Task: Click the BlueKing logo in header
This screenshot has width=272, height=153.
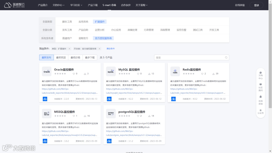Action: pyautogui.click(x=14, y=5)
